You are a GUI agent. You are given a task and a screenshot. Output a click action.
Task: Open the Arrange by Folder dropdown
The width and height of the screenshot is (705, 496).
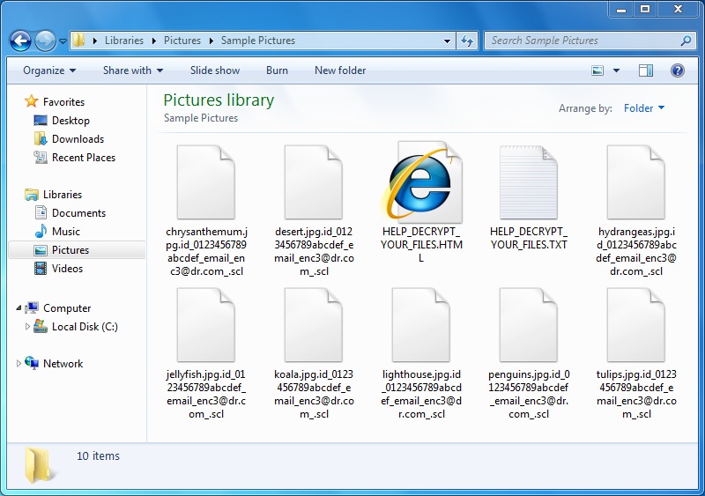click(643, 108)
